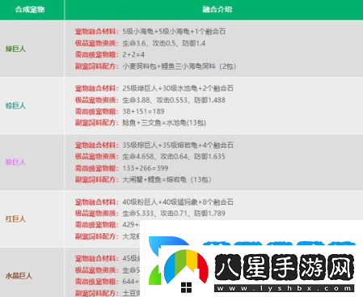Screen dimensions: 363x297
Task: Click the 宠物融合材料 label in 棕巨人 row
Action: coord(96,88)
